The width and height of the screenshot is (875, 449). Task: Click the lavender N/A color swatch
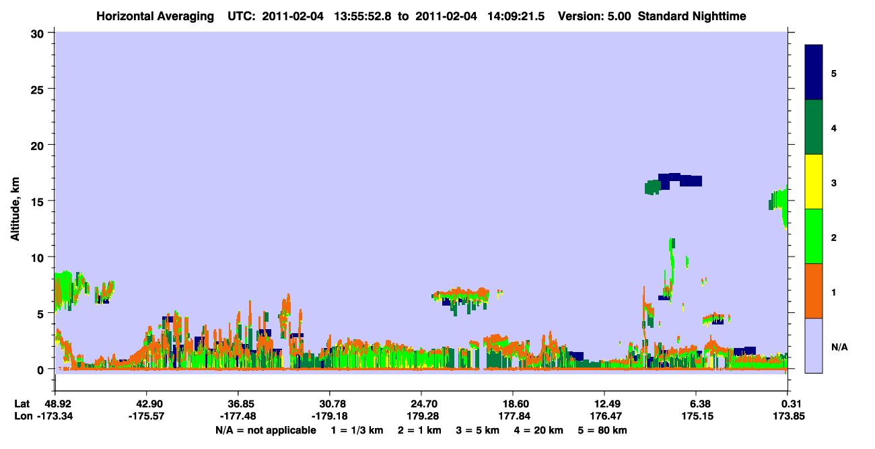pos(814,345)
